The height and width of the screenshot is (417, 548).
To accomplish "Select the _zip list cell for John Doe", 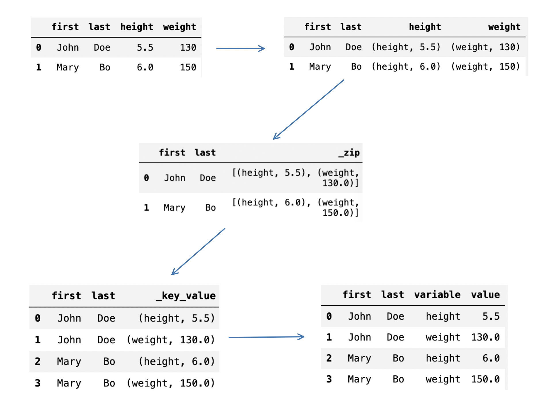I will coord(296,178).
